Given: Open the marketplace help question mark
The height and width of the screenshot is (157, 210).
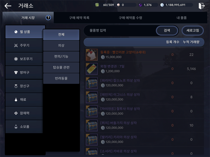Looking at the screenshot, I should pos(48,18).
